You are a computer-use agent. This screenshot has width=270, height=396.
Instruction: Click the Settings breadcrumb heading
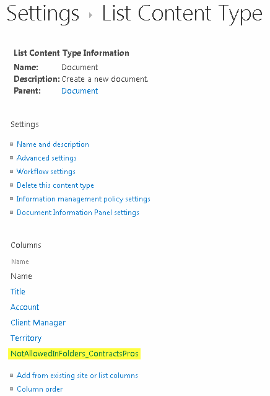click(43, 14)
